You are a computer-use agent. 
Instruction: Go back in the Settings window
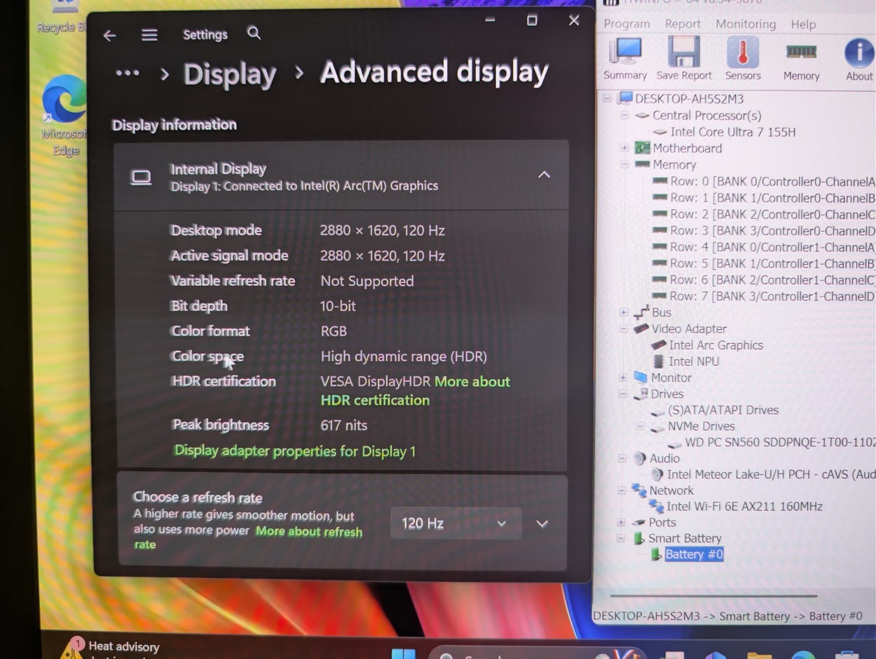109,36
